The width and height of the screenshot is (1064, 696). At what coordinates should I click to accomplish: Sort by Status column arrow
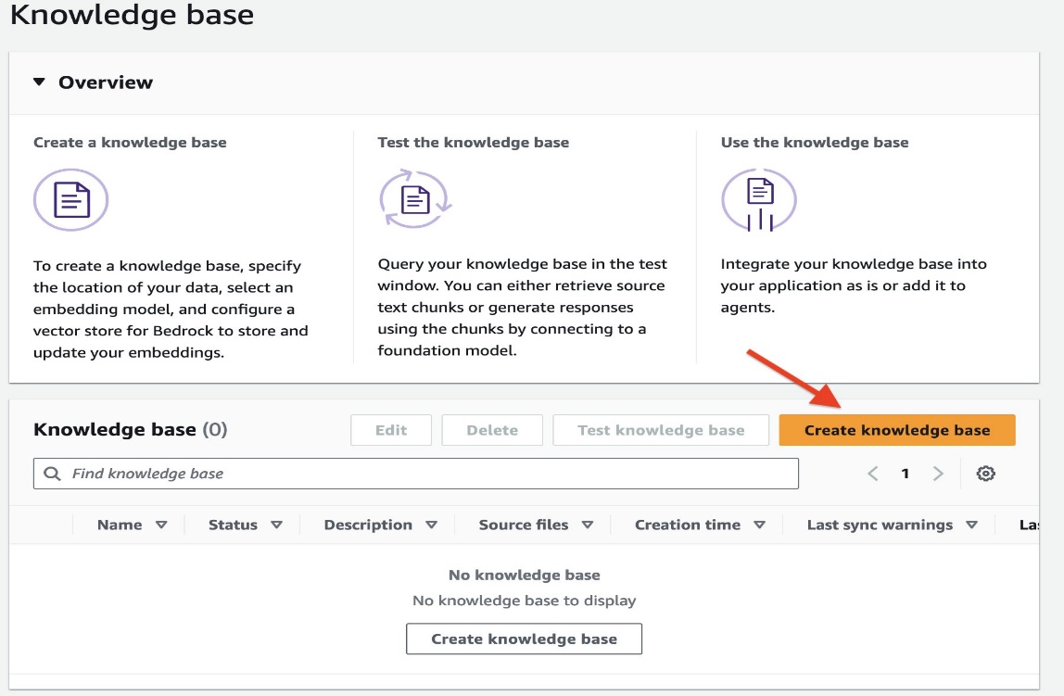click(x=277, y=525)
